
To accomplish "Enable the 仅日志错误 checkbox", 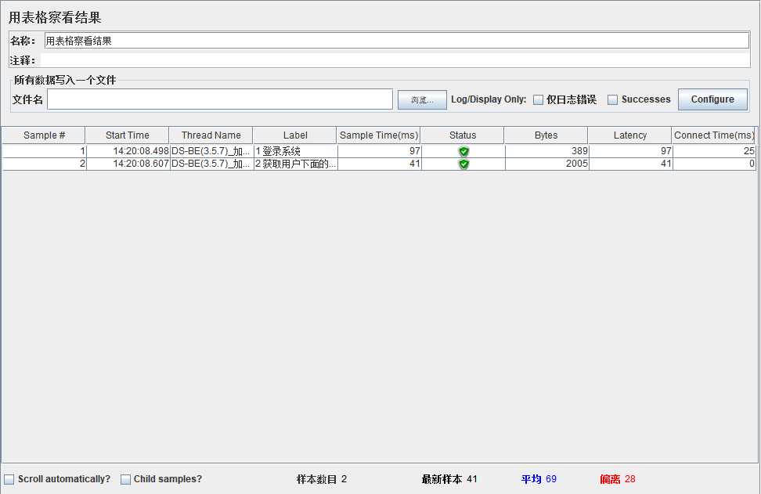I will coord(538,99).
